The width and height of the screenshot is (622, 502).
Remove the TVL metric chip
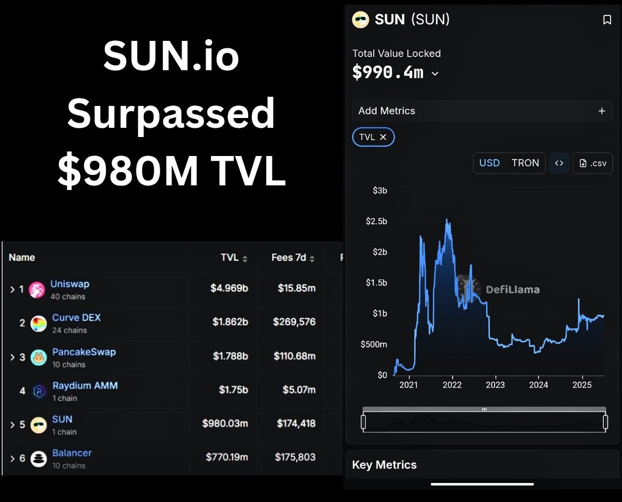[383, 137]
